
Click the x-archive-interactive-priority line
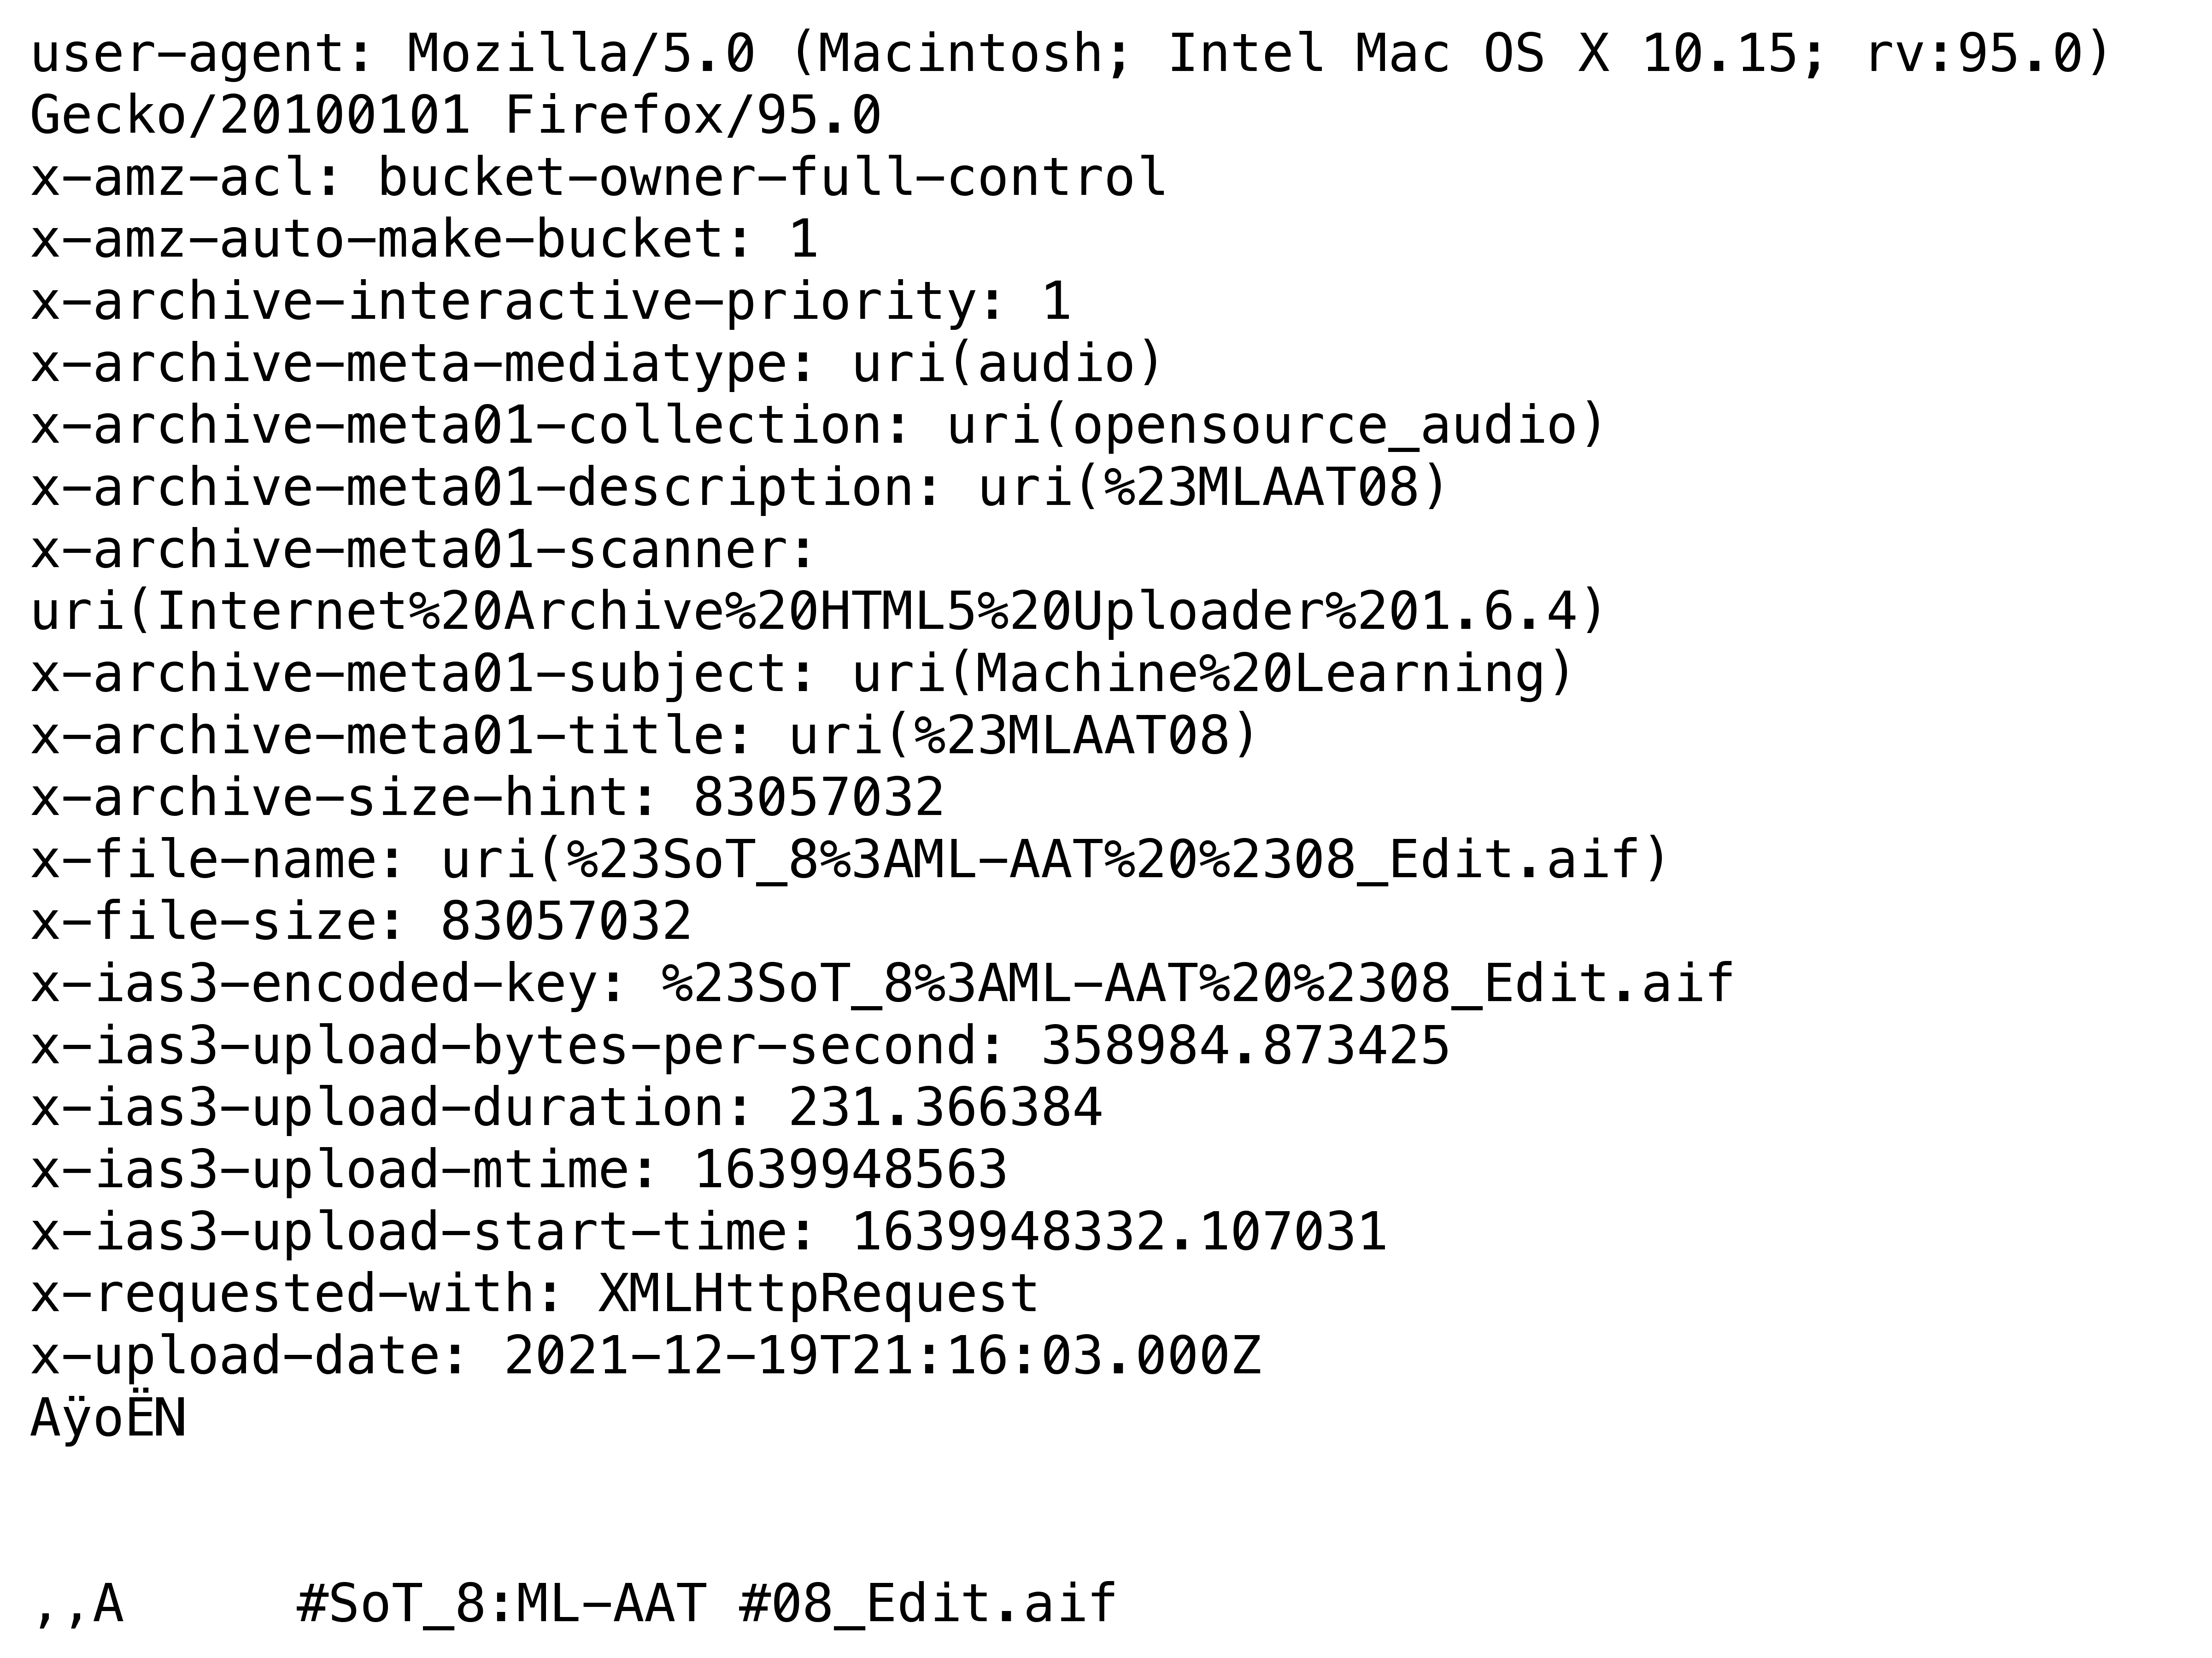[x=550, y=301]
